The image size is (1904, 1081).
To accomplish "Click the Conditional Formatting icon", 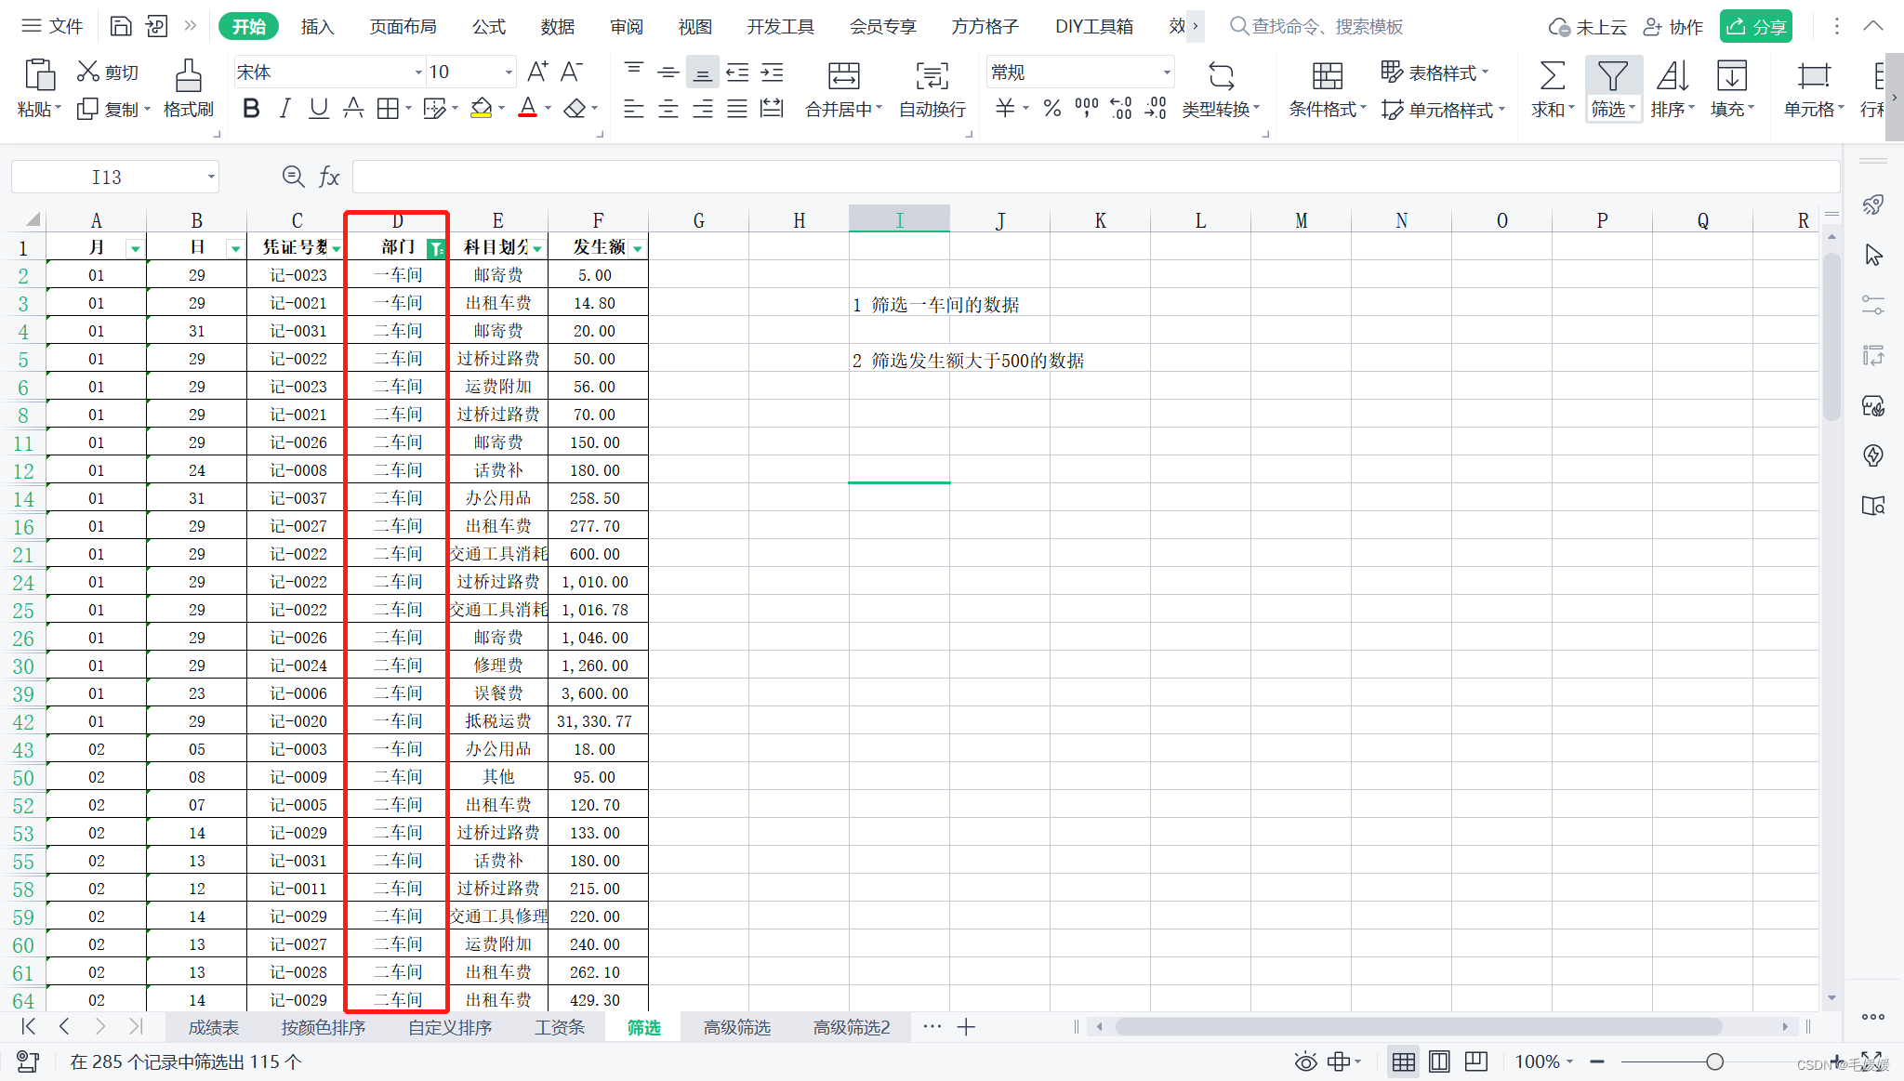I will pyautogui.click(x=1327, y=76).
